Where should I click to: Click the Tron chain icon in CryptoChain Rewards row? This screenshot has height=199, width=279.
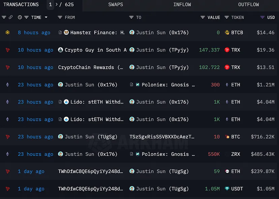point(7,67)
